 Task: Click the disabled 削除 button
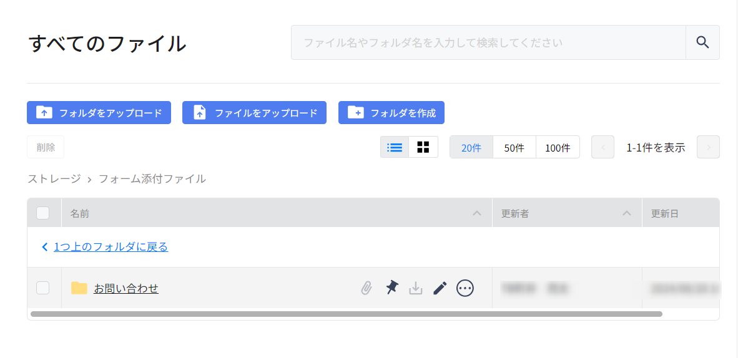(46, 147)
